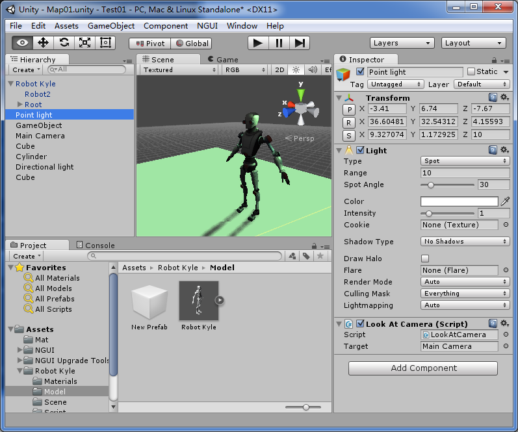This screenshot has height=432, width=518.
Task: Select the Hand view tool
Action: click(x=23, y=43)
